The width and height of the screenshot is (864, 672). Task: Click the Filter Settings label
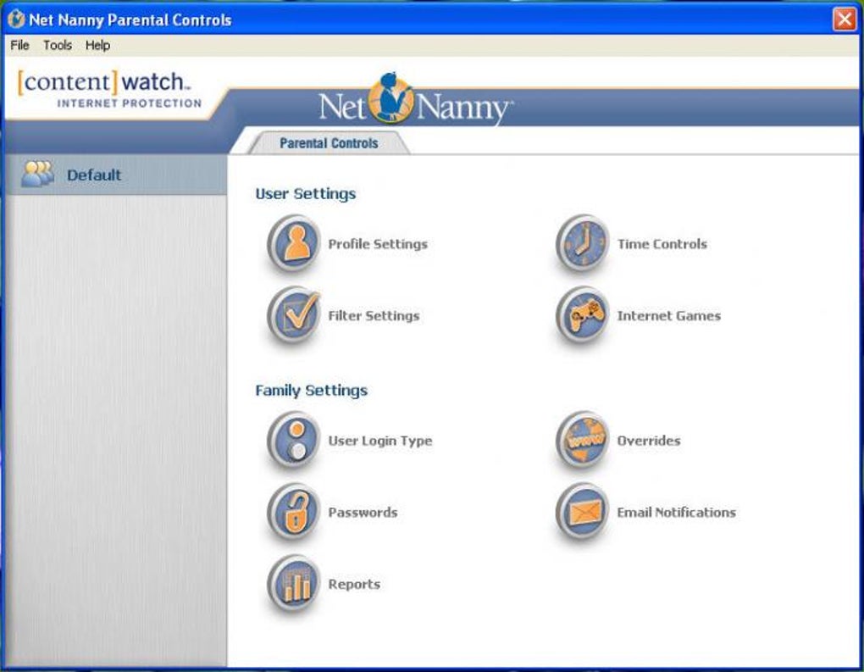point(374,315)
